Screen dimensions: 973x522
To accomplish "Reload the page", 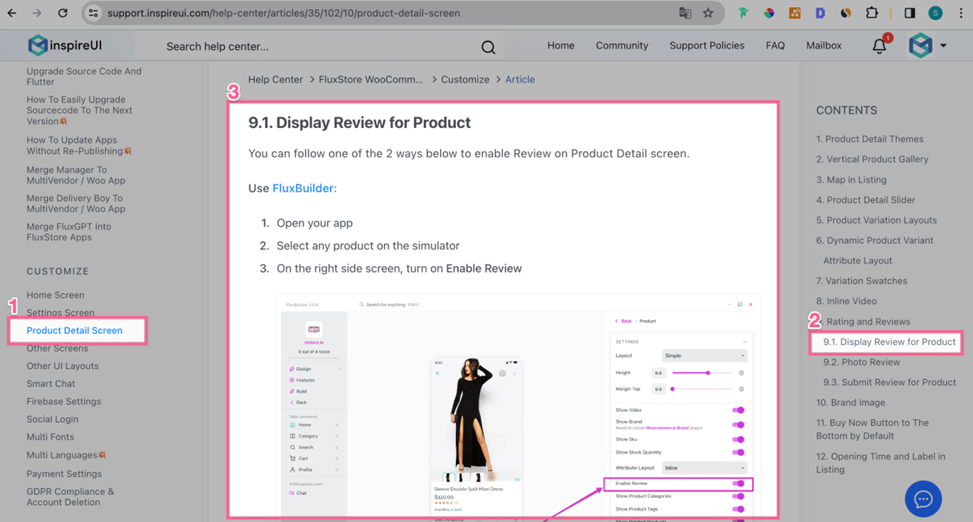I will (x=63, y=13).
